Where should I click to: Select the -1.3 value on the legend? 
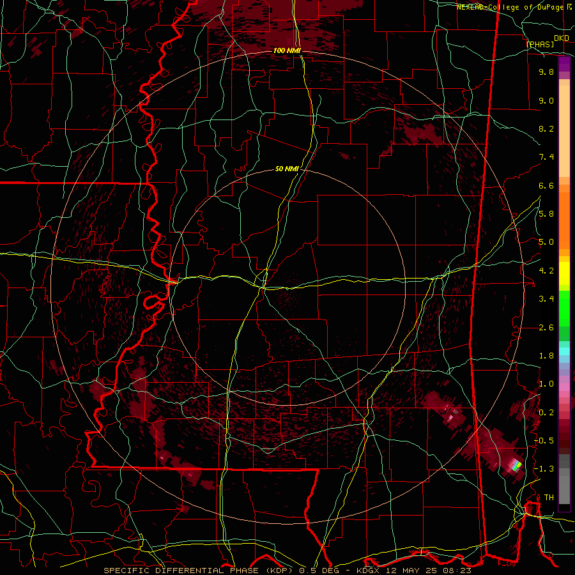544,469
